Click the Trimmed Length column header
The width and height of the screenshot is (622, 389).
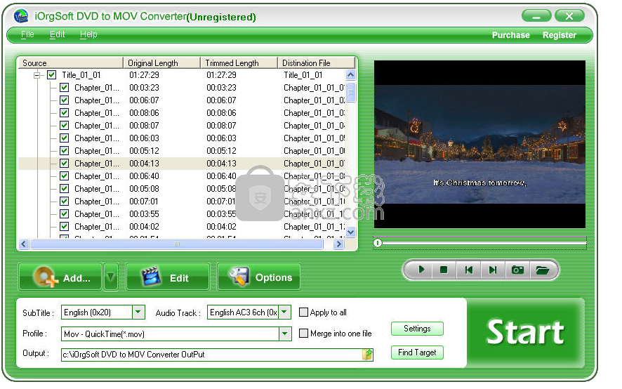click(239, 62)
